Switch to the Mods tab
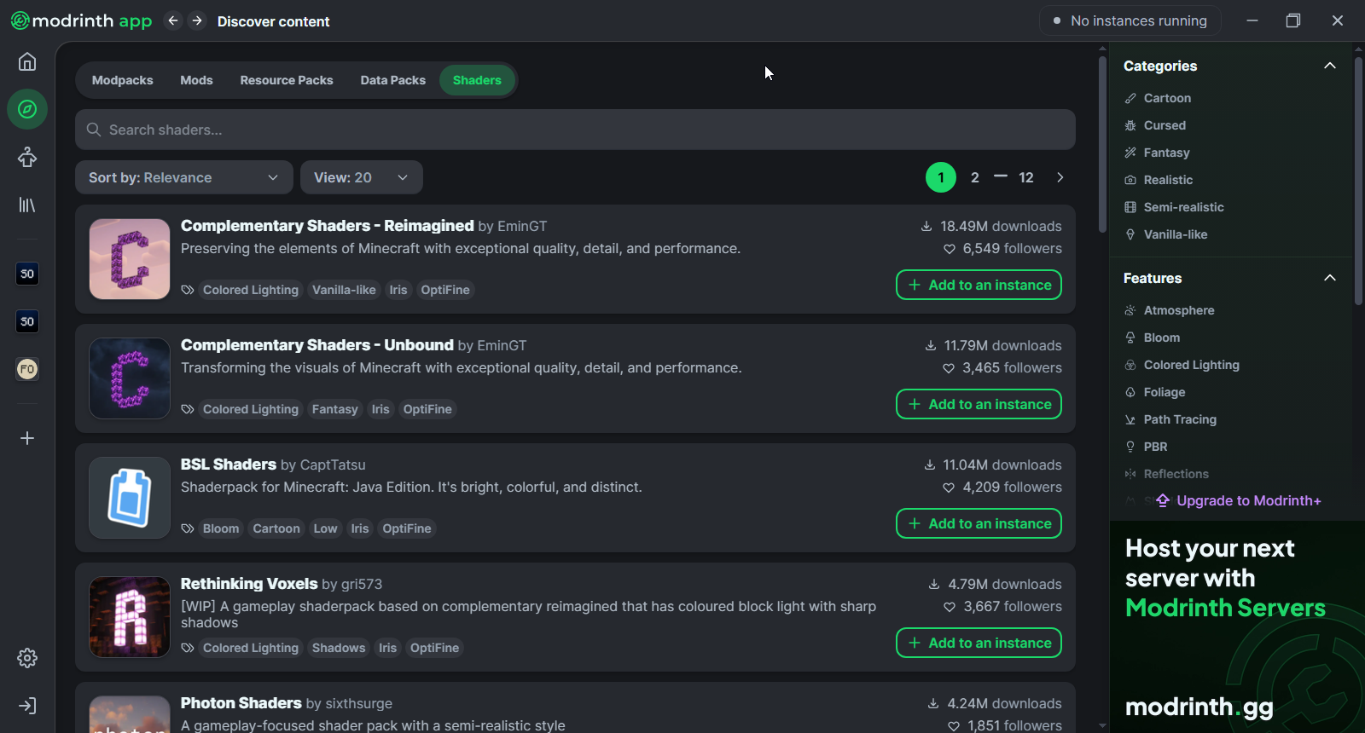 (196, 80)
